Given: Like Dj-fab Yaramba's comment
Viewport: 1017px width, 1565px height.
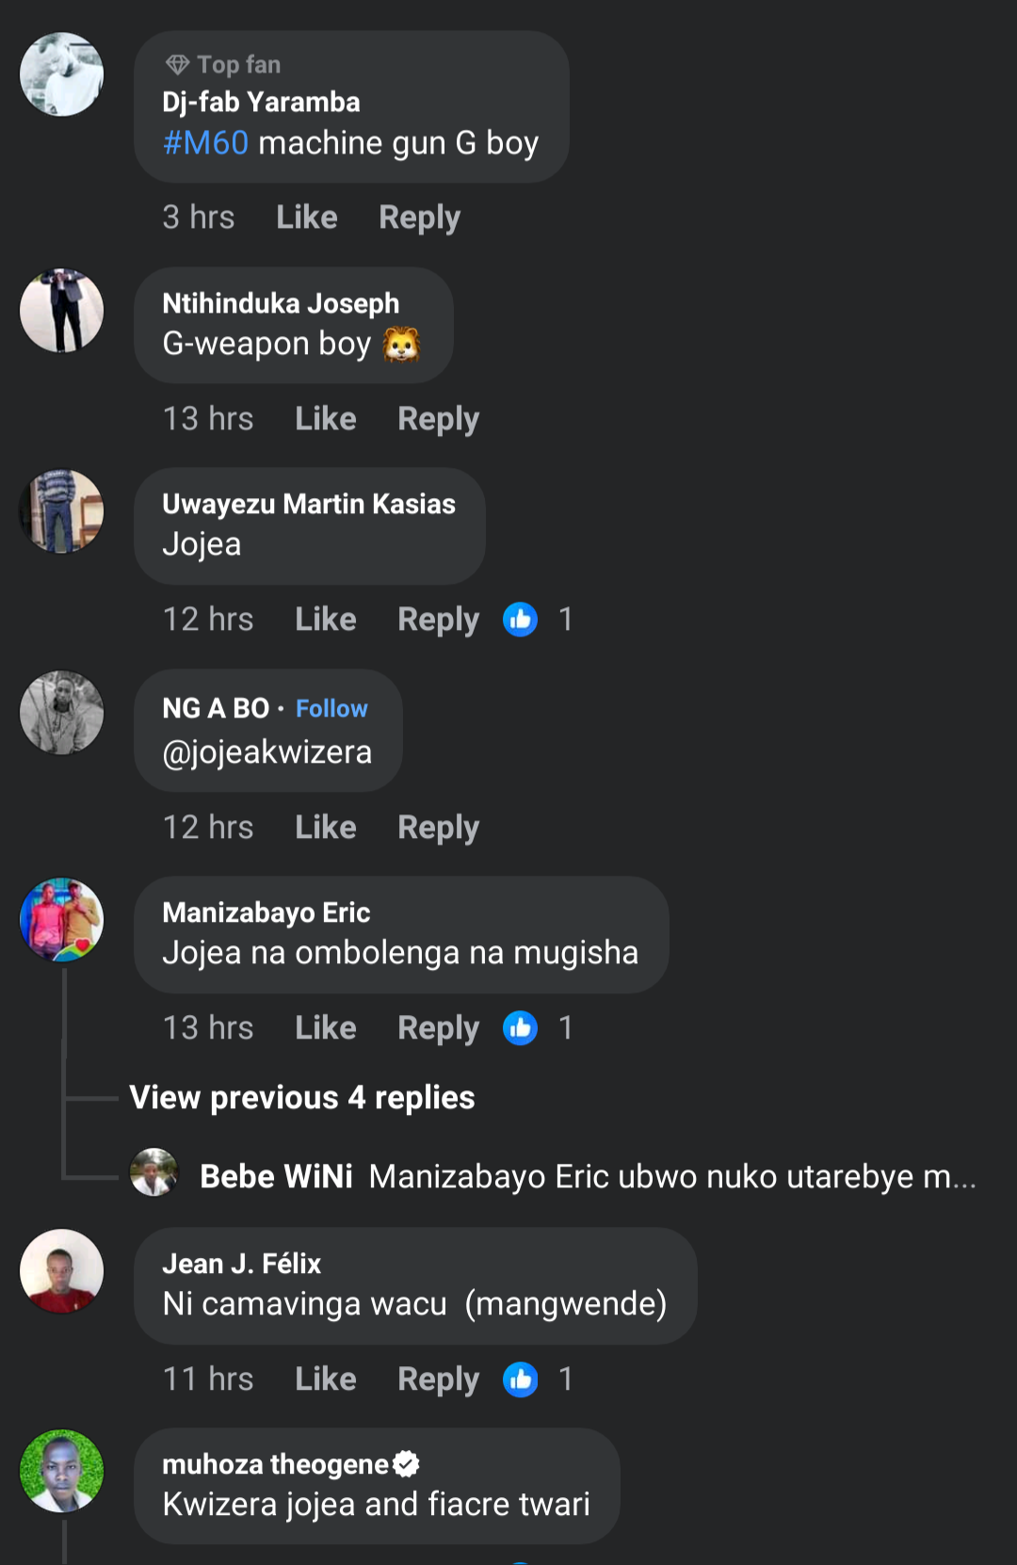Looking at the screenshot, I should [307, 218].
